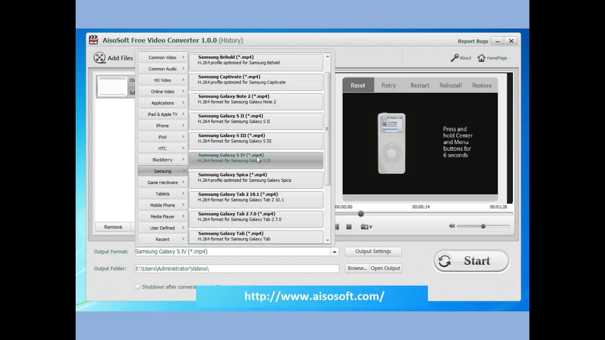605x340 pixels.
Task: Mute audio using the speaker icon
Action: point(452,226)
